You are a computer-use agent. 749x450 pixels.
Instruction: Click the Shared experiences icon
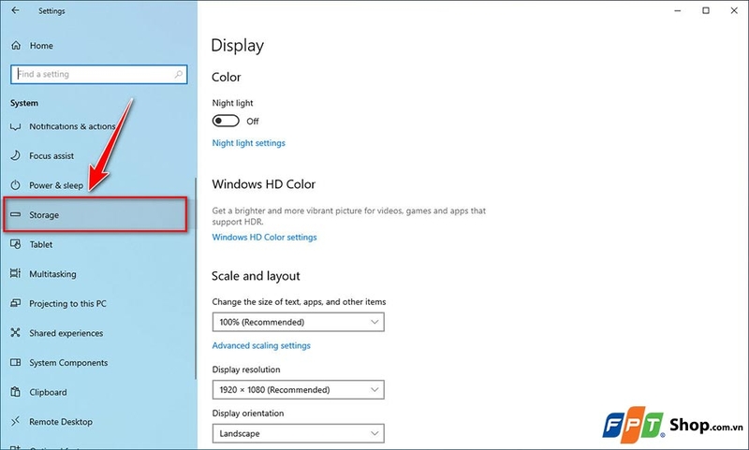tap(15, 333)
